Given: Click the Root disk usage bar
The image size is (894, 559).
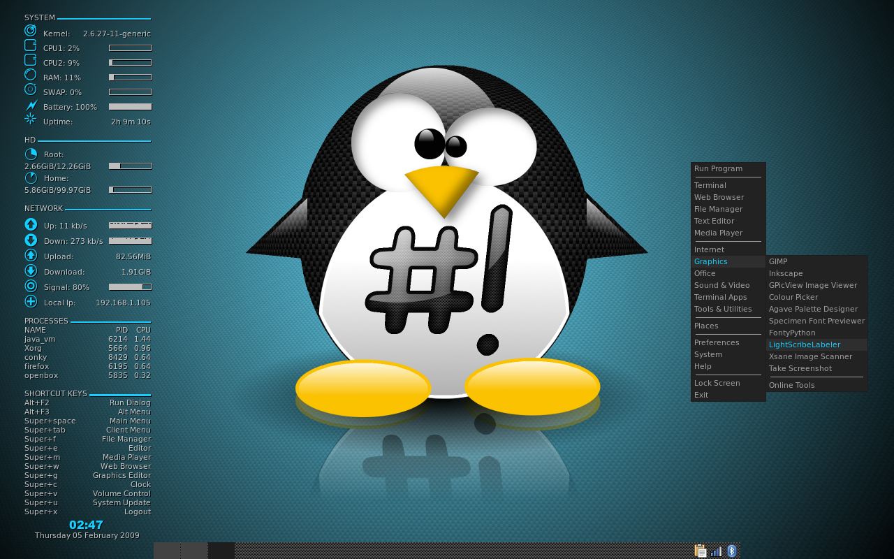Looking at the screenshot, I should (x=130, y=166).
